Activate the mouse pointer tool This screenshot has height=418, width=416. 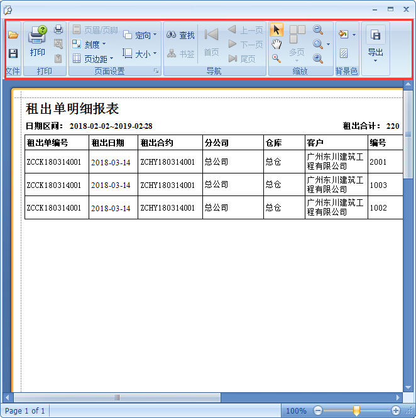pos(276,30)
